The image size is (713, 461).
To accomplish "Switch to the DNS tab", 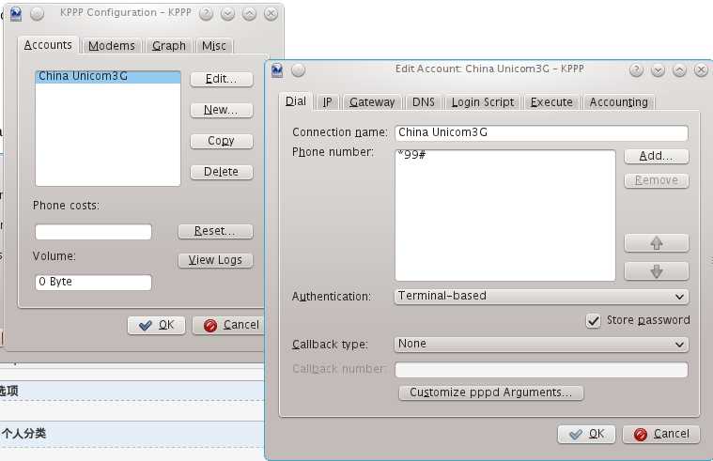I will [x=424, y=102].
